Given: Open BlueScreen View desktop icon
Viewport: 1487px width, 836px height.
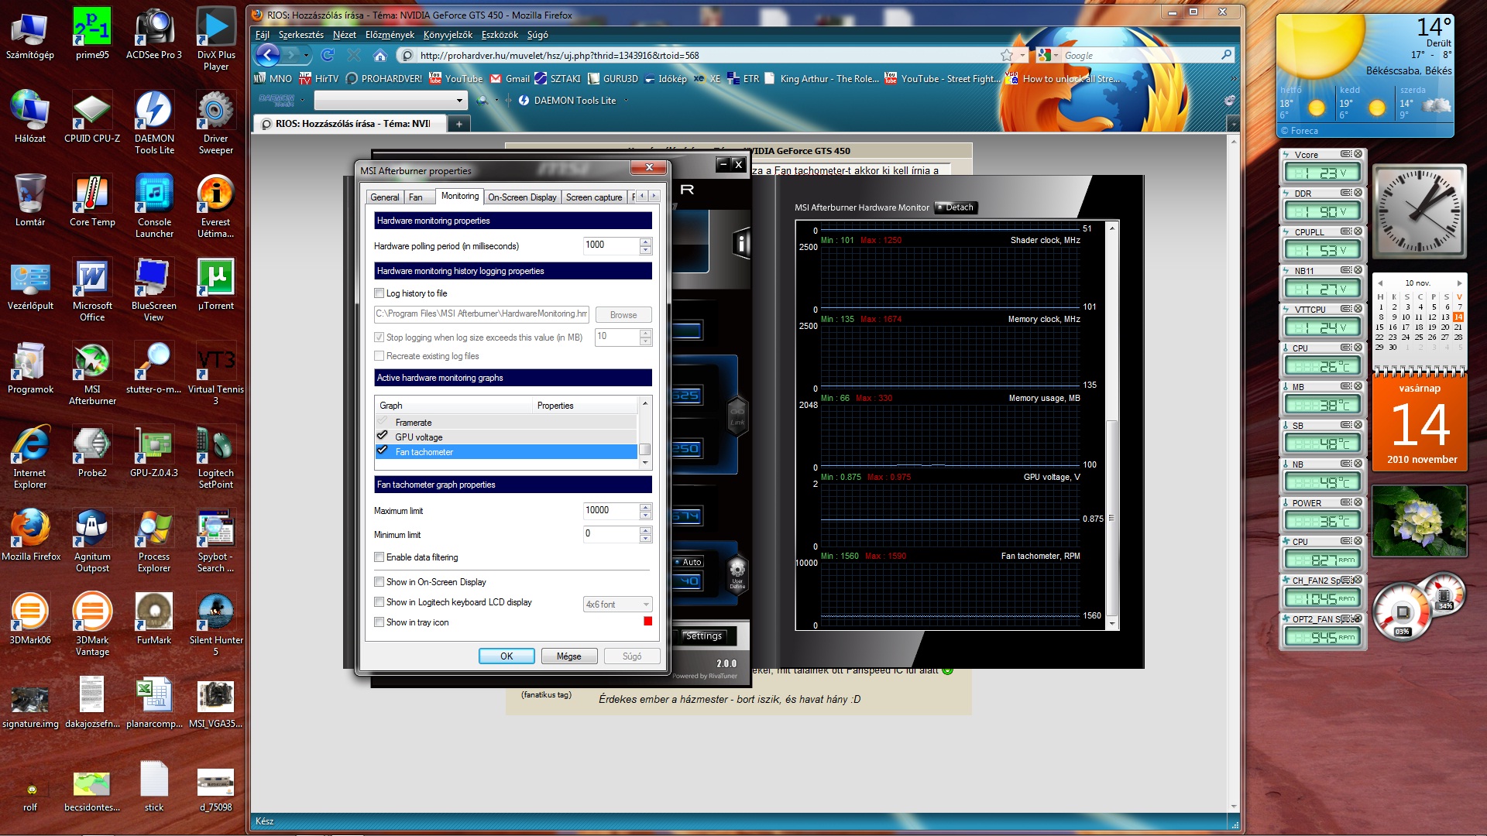Looking at the screenshot, I should 154,290.
